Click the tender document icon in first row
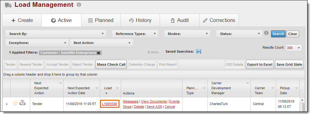Screen dimensions: 310x114 click(22, 103)
